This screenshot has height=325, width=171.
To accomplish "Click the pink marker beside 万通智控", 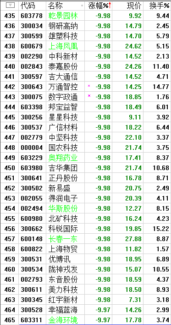I will (89, 86).
